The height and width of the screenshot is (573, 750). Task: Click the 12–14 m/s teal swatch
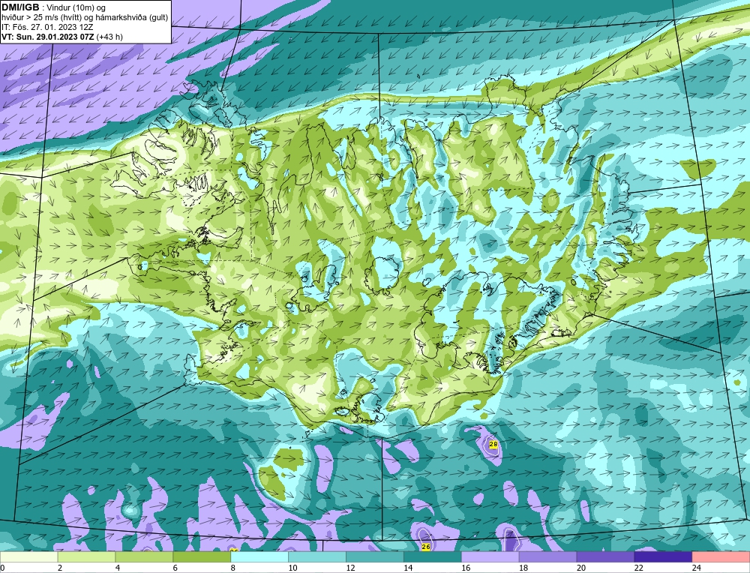tap(375, 557)
